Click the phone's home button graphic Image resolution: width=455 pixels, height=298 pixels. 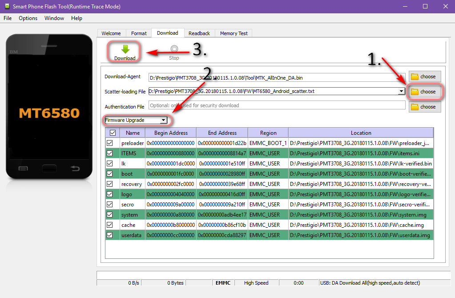pos(49,168)
